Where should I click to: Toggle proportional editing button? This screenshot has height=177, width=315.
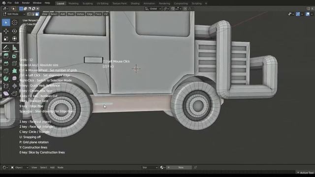pyautogui.click(x=185, y=9)
